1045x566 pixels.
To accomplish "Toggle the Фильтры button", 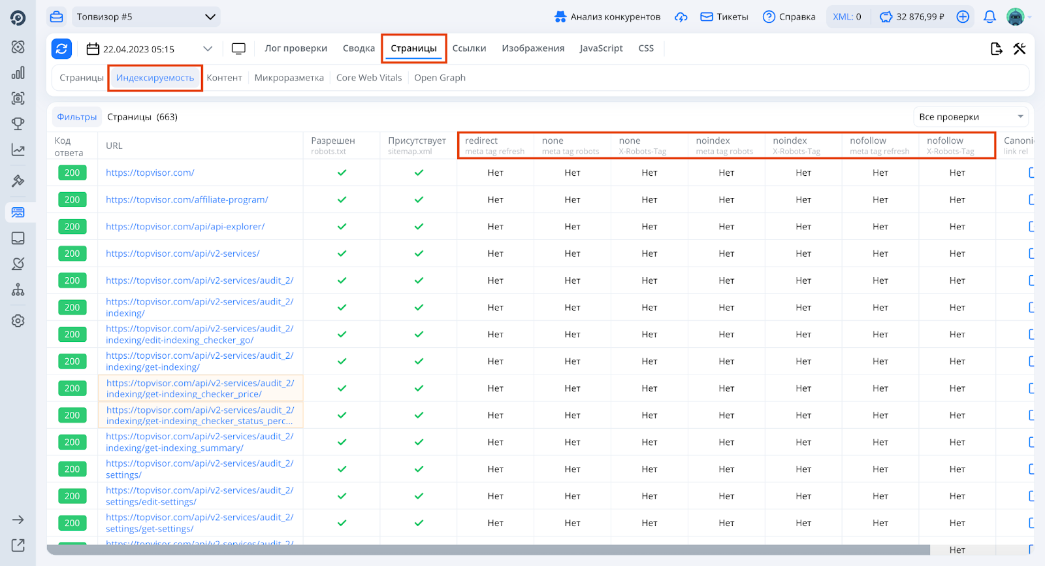I will coord(77,117).
